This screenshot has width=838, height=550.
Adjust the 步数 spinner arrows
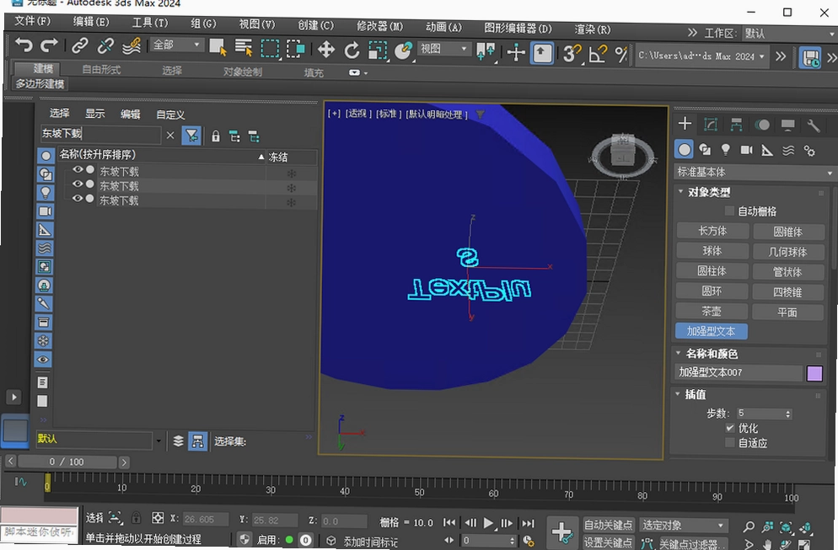(787, 414)
